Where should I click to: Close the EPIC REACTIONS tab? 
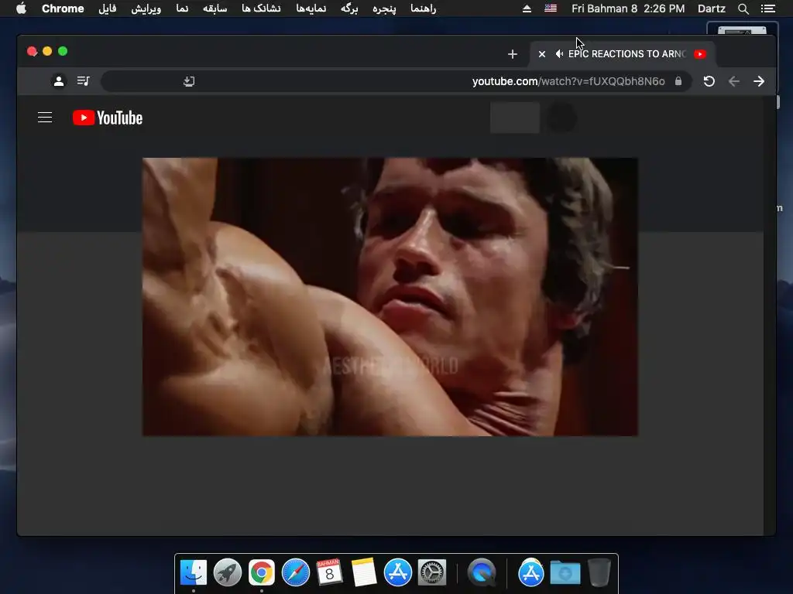click(x=541, y=54)
